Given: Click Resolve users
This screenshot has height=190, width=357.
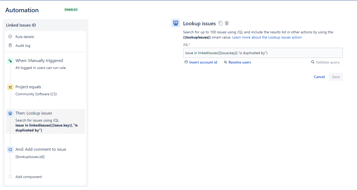Looking at the screenshot, I should (240, 62).
